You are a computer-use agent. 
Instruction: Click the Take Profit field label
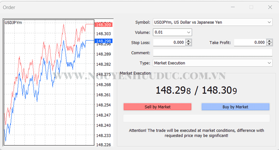[220, 43]
